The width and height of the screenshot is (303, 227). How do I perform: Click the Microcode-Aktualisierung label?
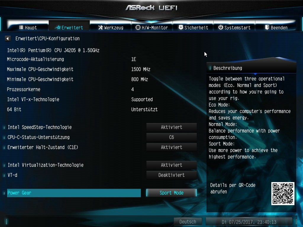pos(36,59)
